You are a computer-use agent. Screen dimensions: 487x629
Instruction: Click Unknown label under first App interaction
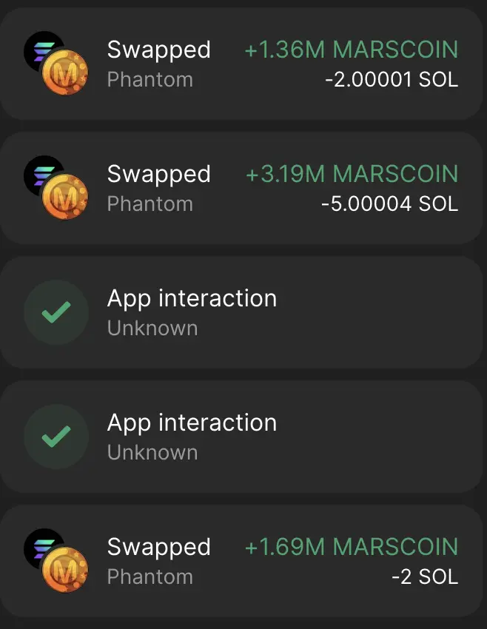click(x=152, y=328)
